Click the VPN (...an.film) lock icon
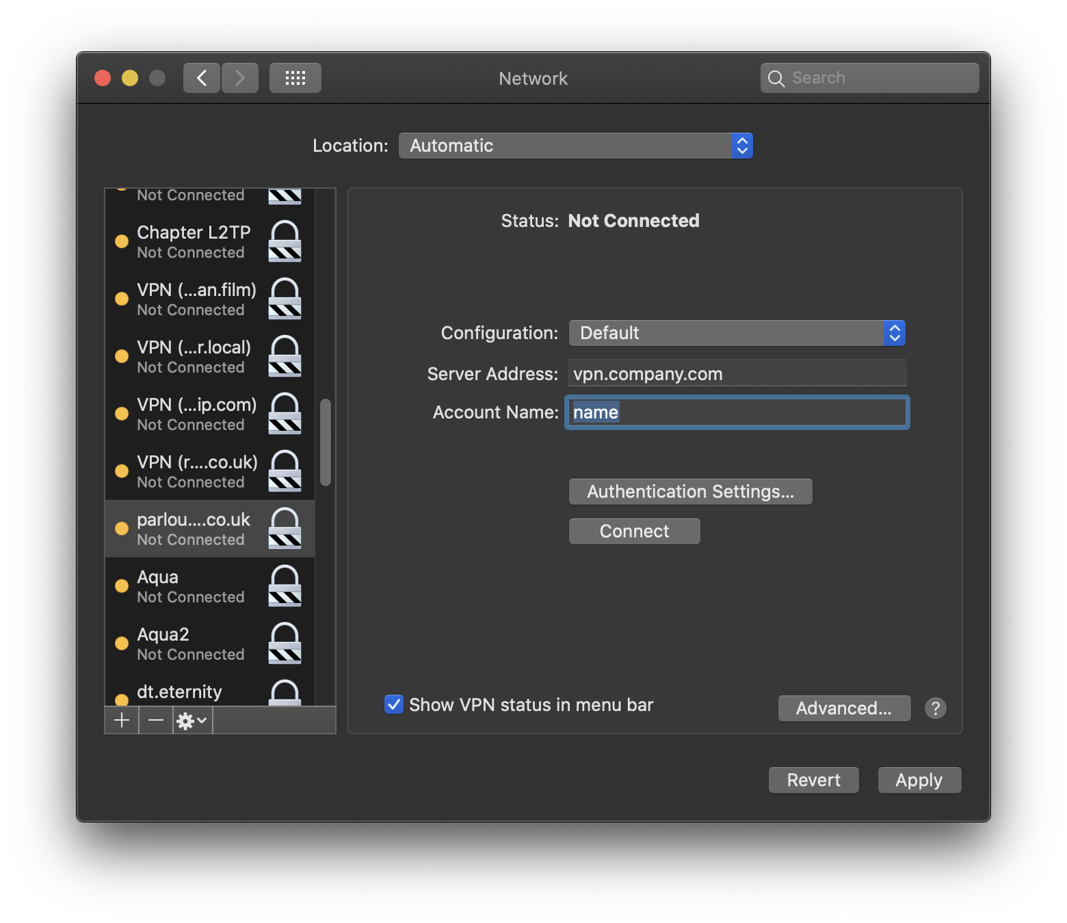The image size is (1067, 923). pyautogui.click(x=285, y=299)
